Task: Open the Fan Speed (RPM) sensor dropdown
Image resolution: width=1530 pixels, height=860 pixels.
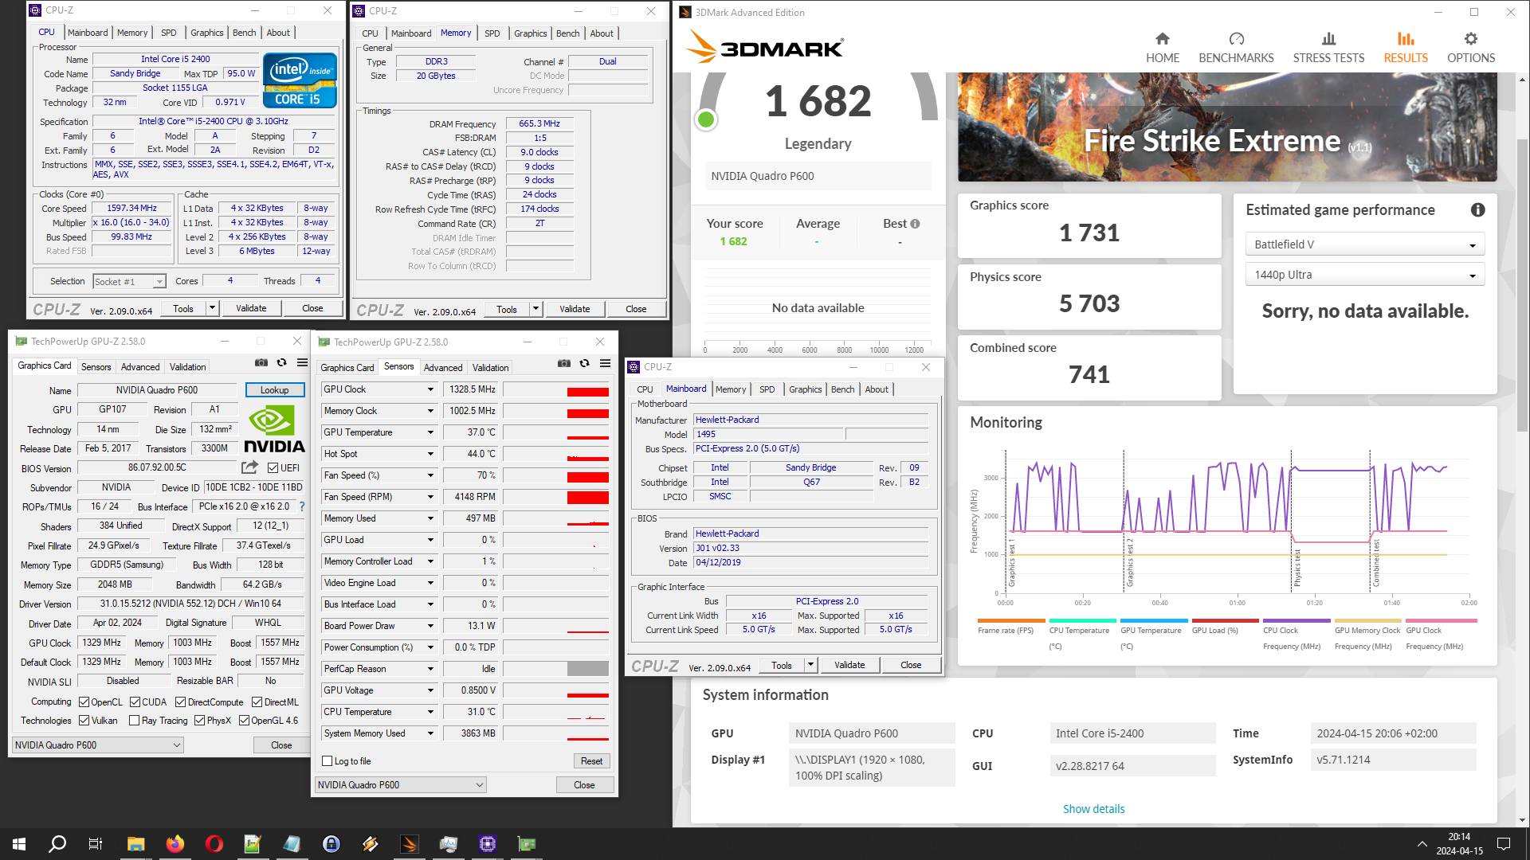Action: [x=431, y=497]
